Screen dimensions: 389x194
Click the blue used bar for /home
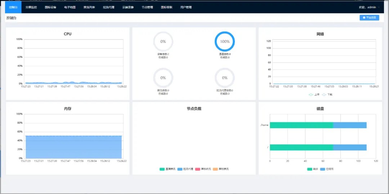click(x=350, y=125)
